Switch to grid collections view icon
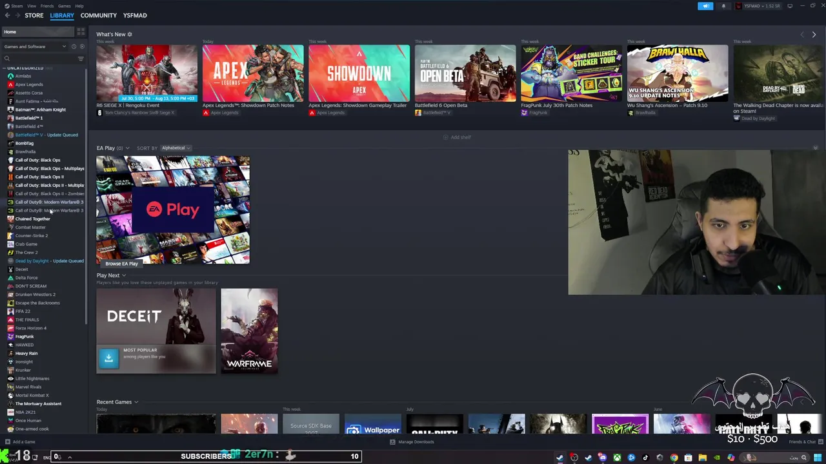The height and width of the screenshot is (464, 826). click(x=81, y=32)
